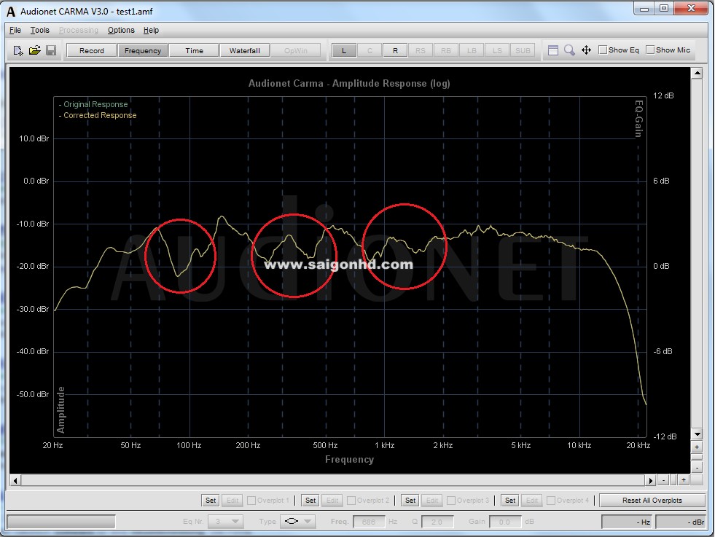Switch to the Waterfall view
Screen dimensions: 715x537
(245, 50)
